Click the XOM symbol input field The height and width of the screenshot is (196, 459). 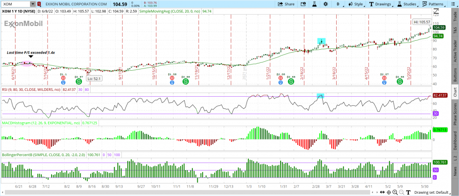pos(14,4)
